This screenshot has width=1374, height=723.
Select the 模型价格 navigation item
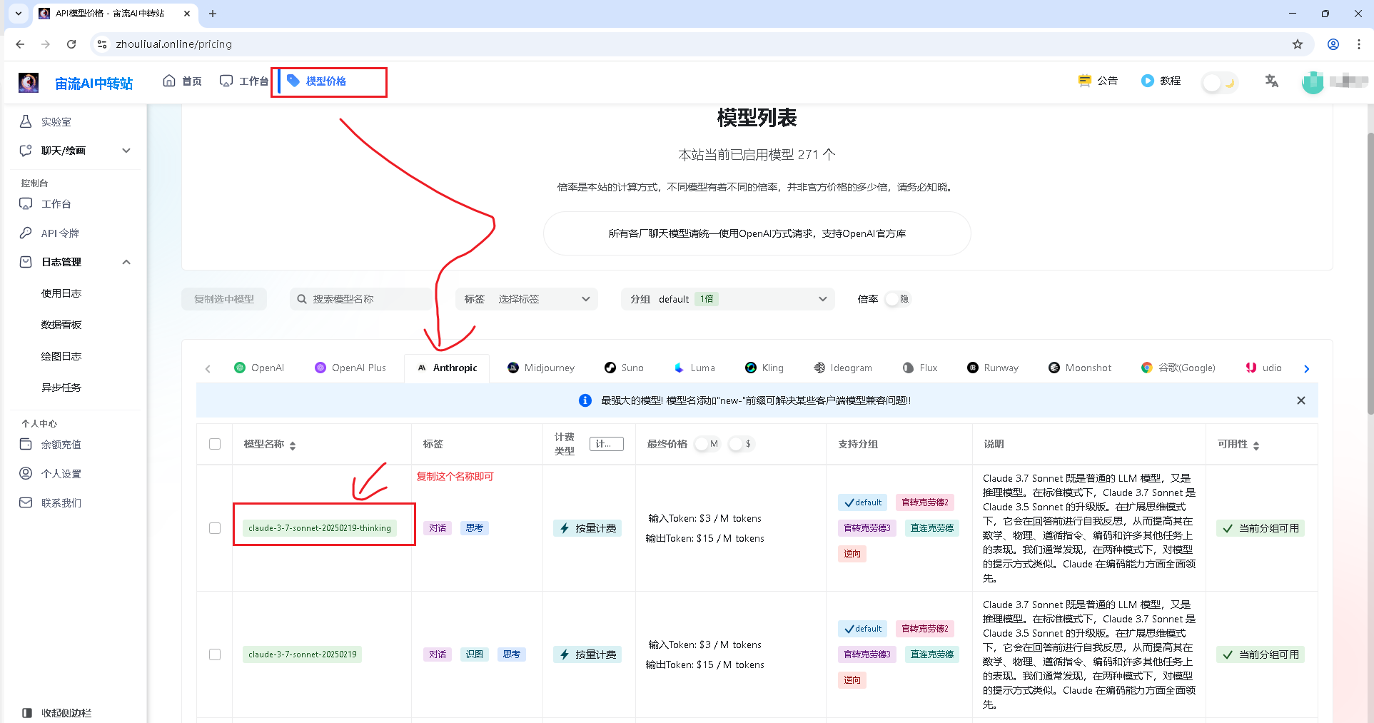pyautogui.click(x=316, y=81)
